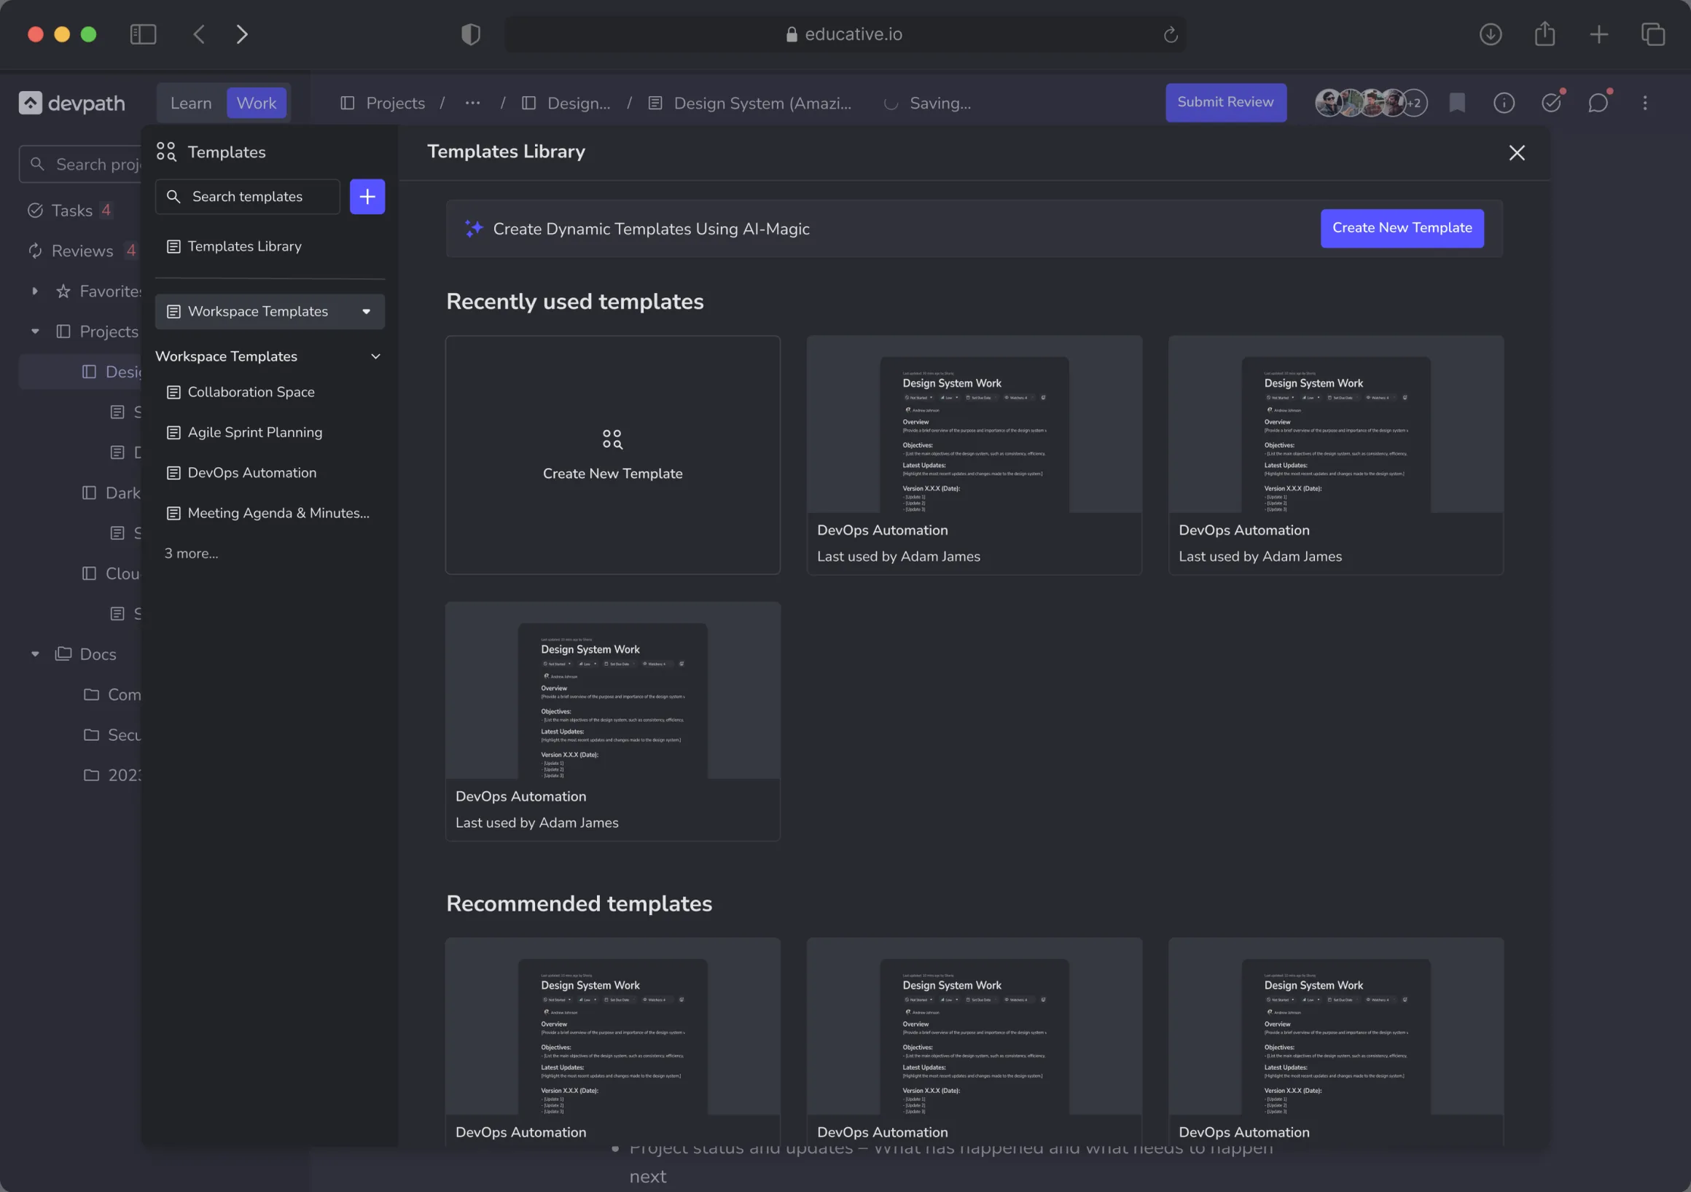The width and height of the screenshot is (1691, 1192).
Task: Go forward with the browser forward arrow
Action: pos(241,34)
